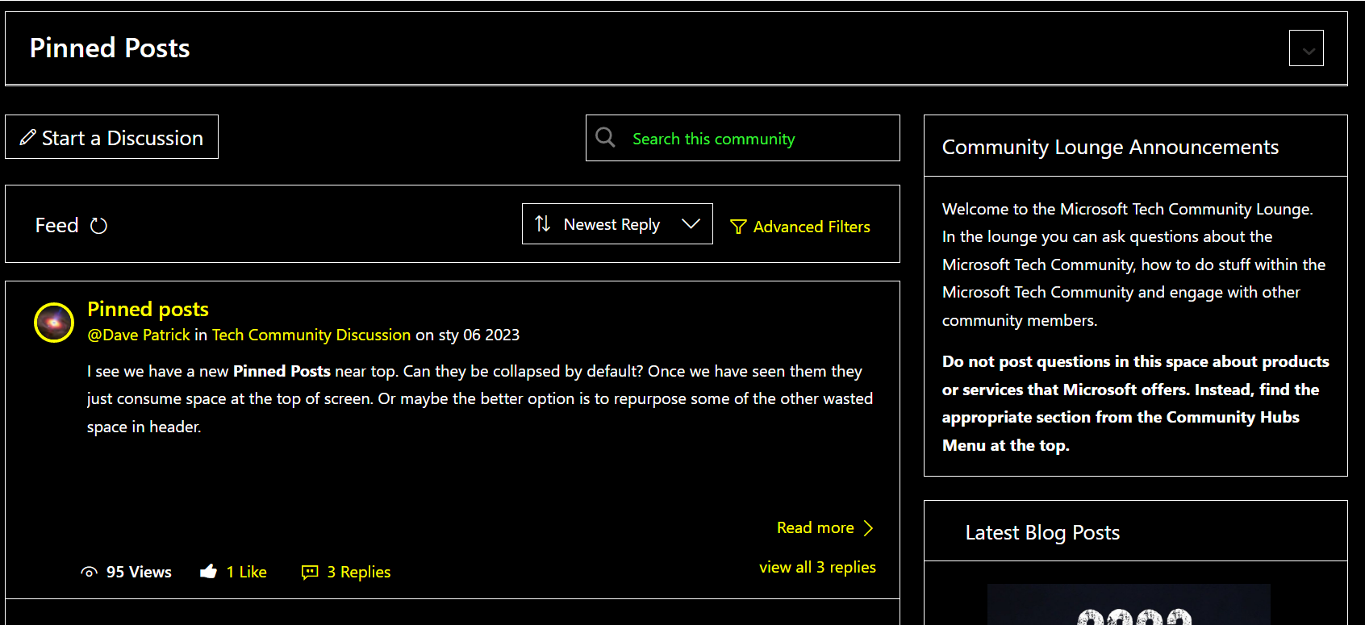
Task: Focus the Search this community field
Action: coord(742,138)
